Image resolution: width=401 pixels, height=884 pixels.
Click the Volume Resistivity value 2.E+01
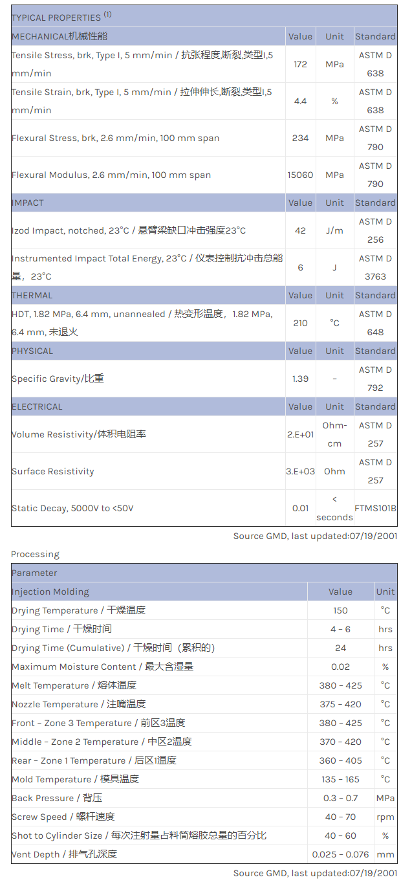[x=300, y=434]
